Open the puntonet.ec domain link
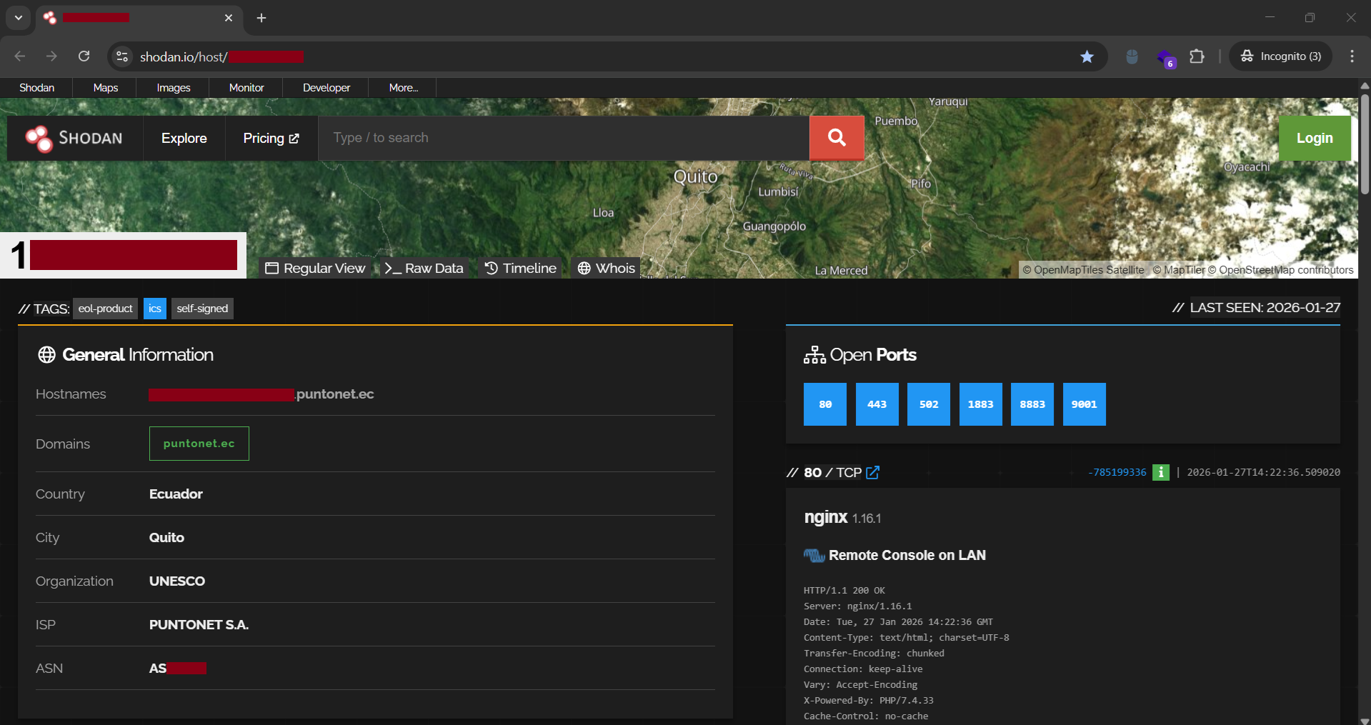This screenshot has height=725, width=1371. point(199,443)
